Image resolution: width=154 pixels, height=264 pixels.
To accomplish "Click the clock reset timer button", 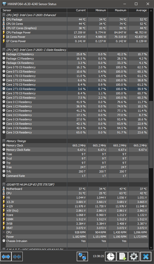I will (x=110, y=257).
